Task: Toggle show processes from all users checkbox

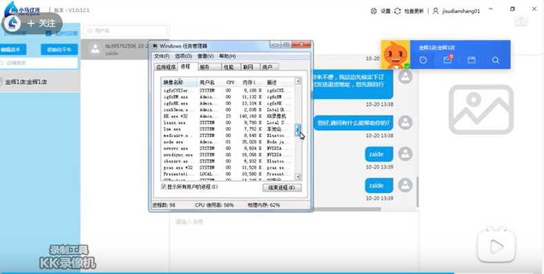Action: pyautogui.click(x=164, y=187)
